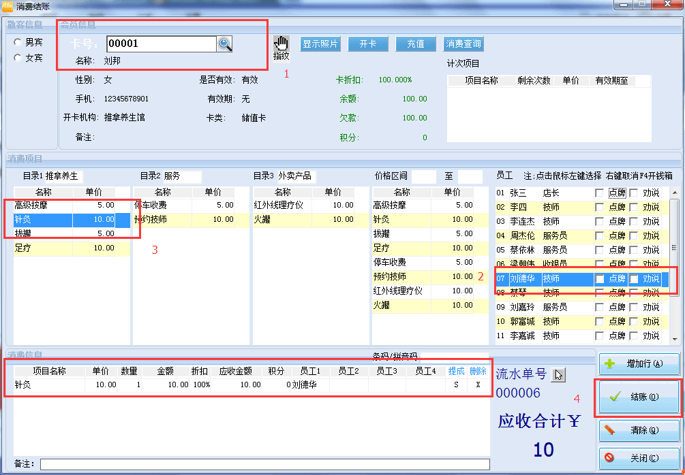
Task: Check 点牌 for employee 张三
Action: 599,193
